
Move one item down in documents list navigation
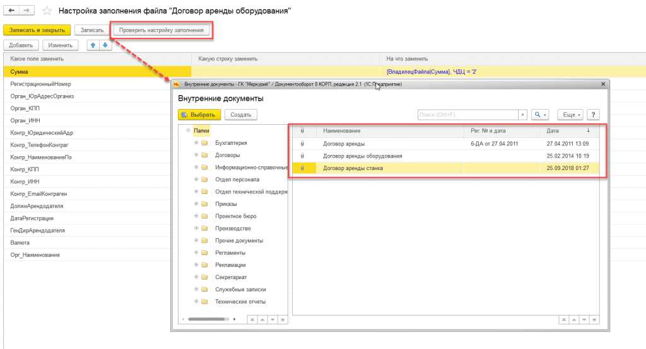[x=584, y=320]
